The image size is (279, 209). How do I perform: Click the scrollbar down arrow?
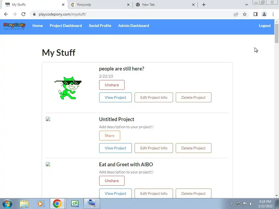[277, 196]
